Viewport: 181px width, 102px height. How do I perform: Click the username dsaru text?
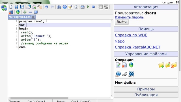[150, 13]
